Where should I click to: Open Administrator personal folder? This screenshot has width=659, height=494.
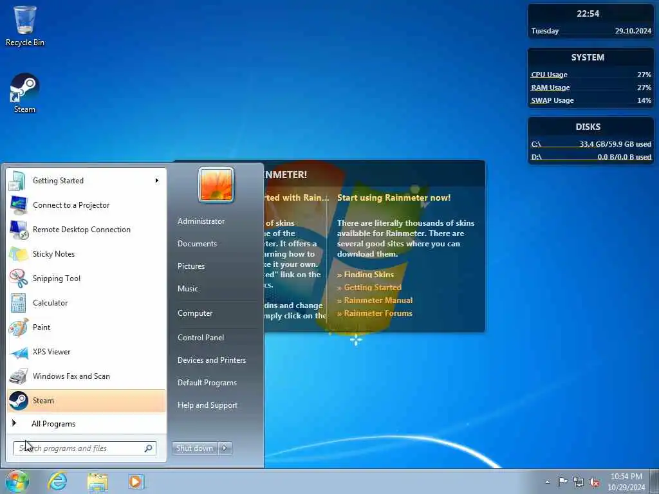pos(201,221)
